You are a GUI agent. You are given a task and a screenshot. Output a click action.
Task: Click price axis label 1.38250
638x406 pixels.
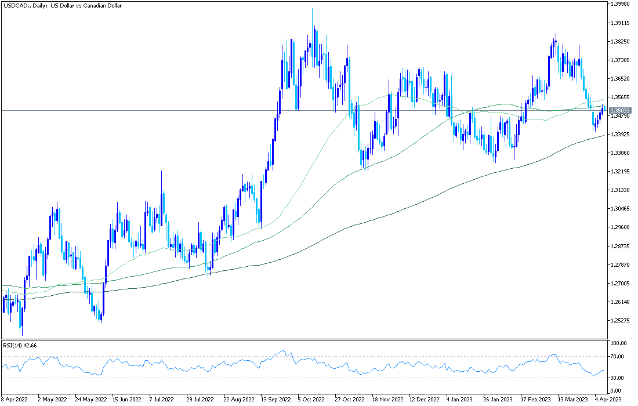pyautogui.click(x=621, y=42)
